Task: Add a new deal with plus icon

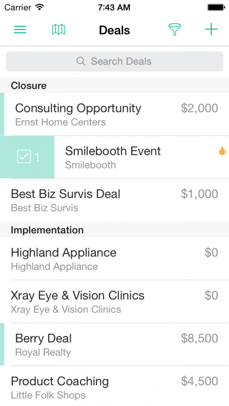Action: (x=211, y=29)
